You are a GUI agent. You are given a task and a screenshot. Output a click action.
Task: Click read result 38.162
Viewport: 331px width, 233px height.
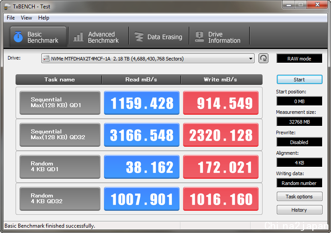click(142, 167)
